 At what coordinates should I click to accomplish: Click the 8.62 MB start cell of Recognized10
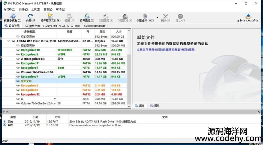[x=102, y=50]
